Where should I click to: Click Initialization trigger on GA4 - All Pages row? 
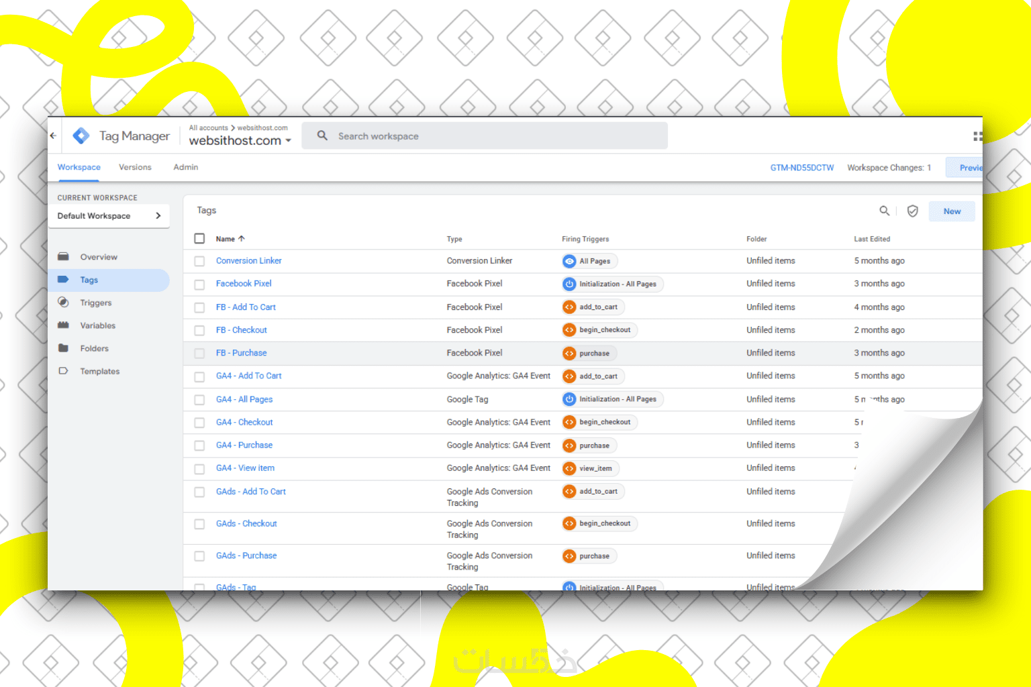(x=613, y=399)
